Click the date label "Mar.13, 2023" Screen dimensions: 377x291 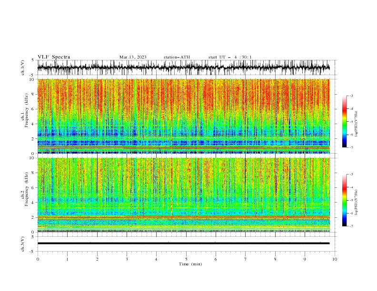pos(133,57)
